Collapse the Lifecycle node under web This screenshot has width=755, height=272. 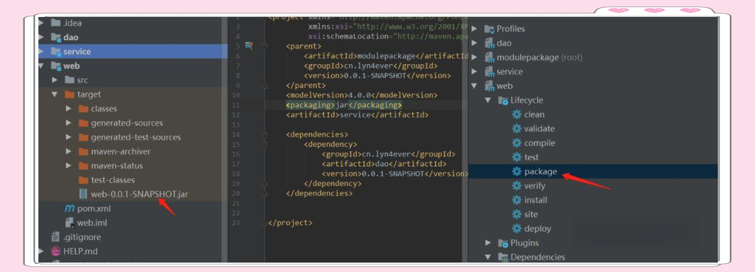click(488, 101)
